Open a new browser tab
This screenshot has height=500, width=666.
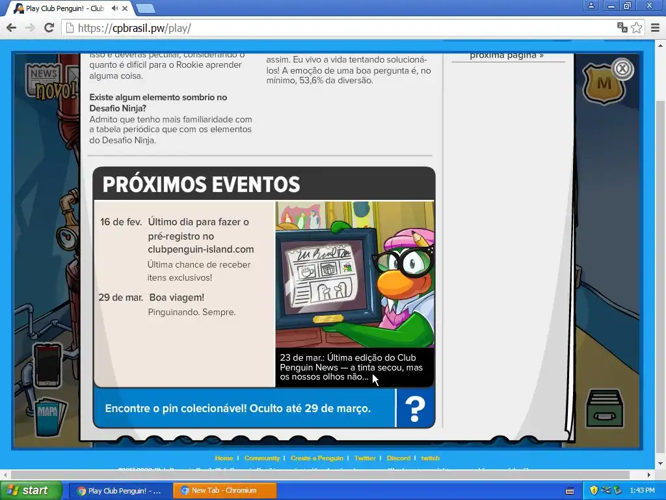(x=146, y=8)
